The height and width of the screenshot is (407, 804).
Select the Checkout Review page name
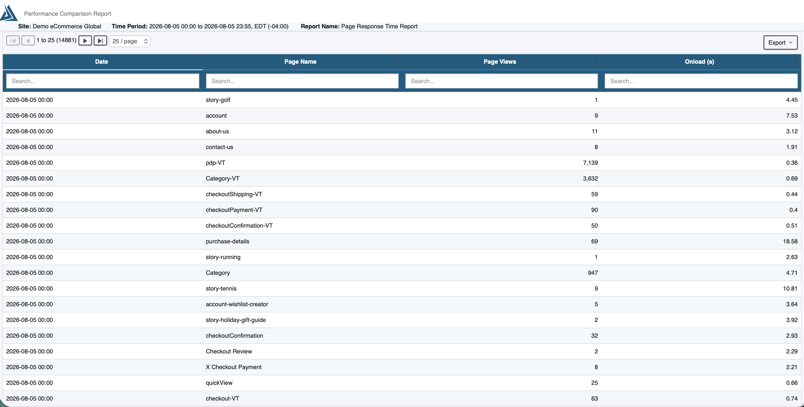[x=229, y=351]
